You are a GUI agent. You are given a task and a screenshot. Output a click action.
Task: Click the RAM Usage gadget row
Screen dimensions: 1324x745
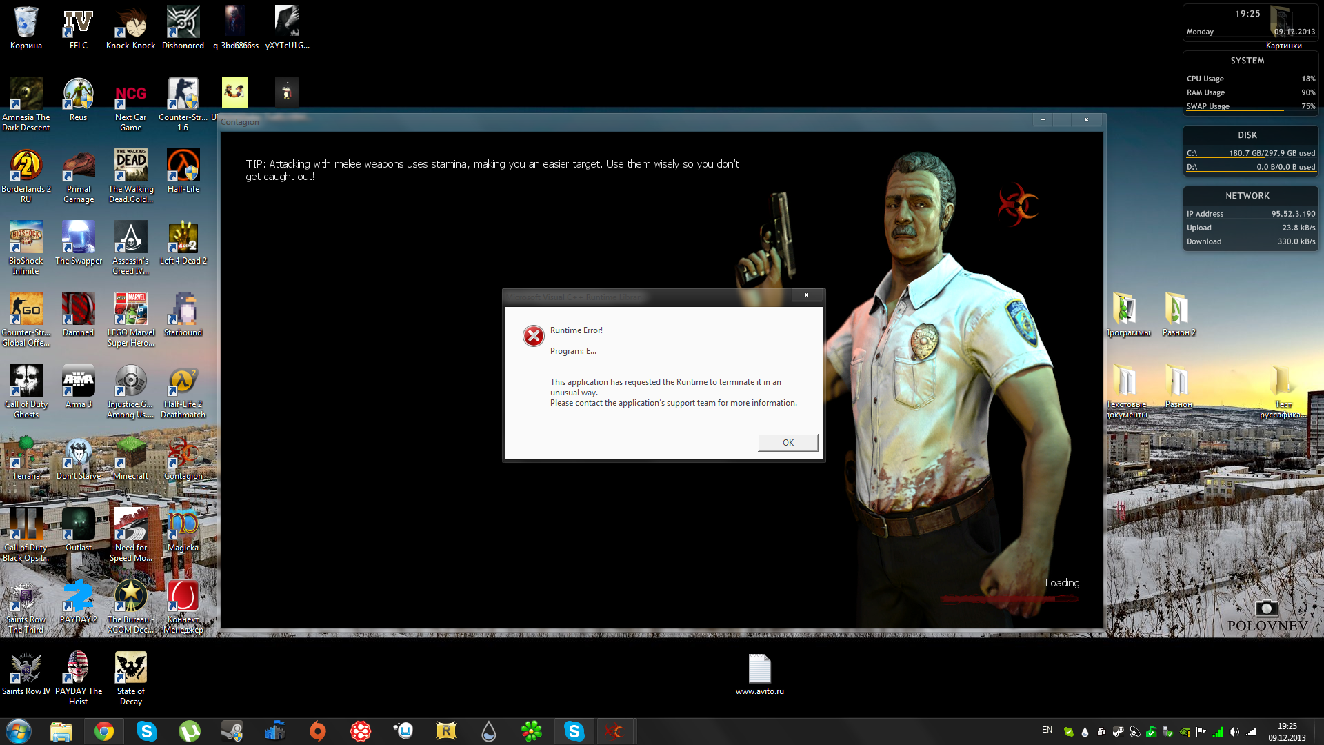tap(1250, 92)
